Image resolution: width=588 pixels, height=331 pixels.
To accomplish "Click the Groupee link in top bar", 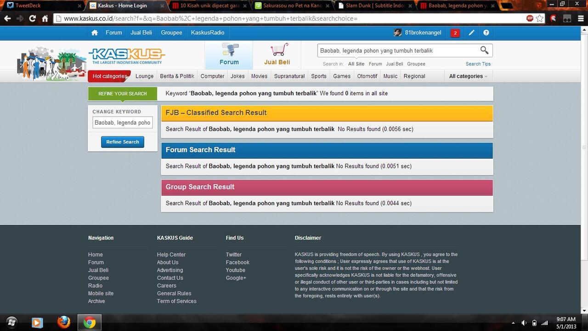I will [171, 33].
